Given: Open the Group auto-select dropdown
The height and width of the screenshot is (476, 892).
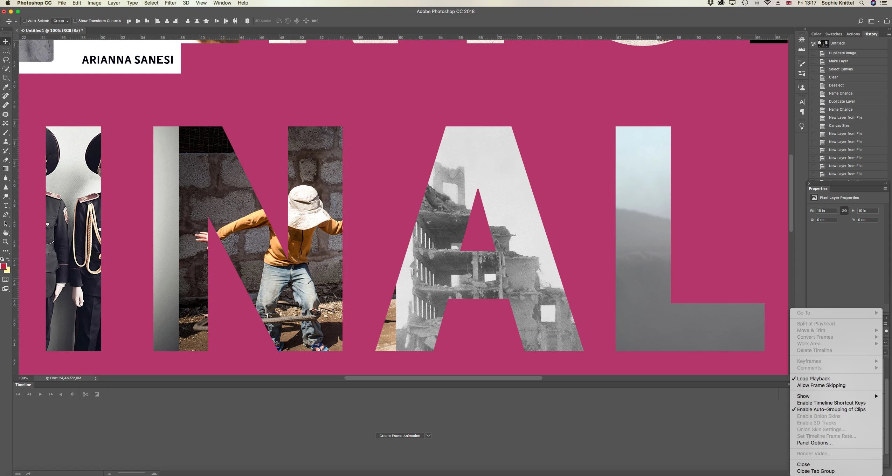Looking at the screenshot, I should pyautogui.click(x=61, y=21).
